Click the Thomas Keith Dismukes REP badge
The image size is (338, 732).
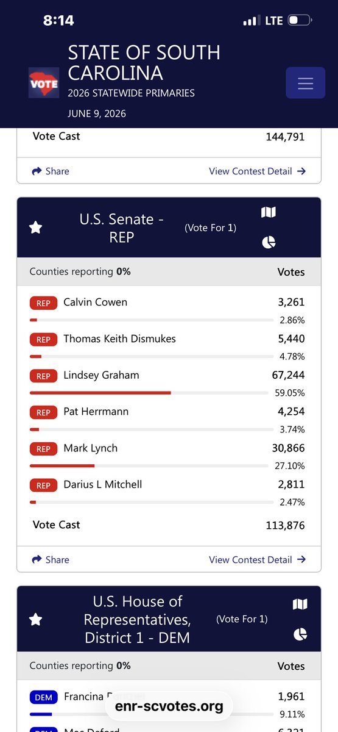point(43,340)
